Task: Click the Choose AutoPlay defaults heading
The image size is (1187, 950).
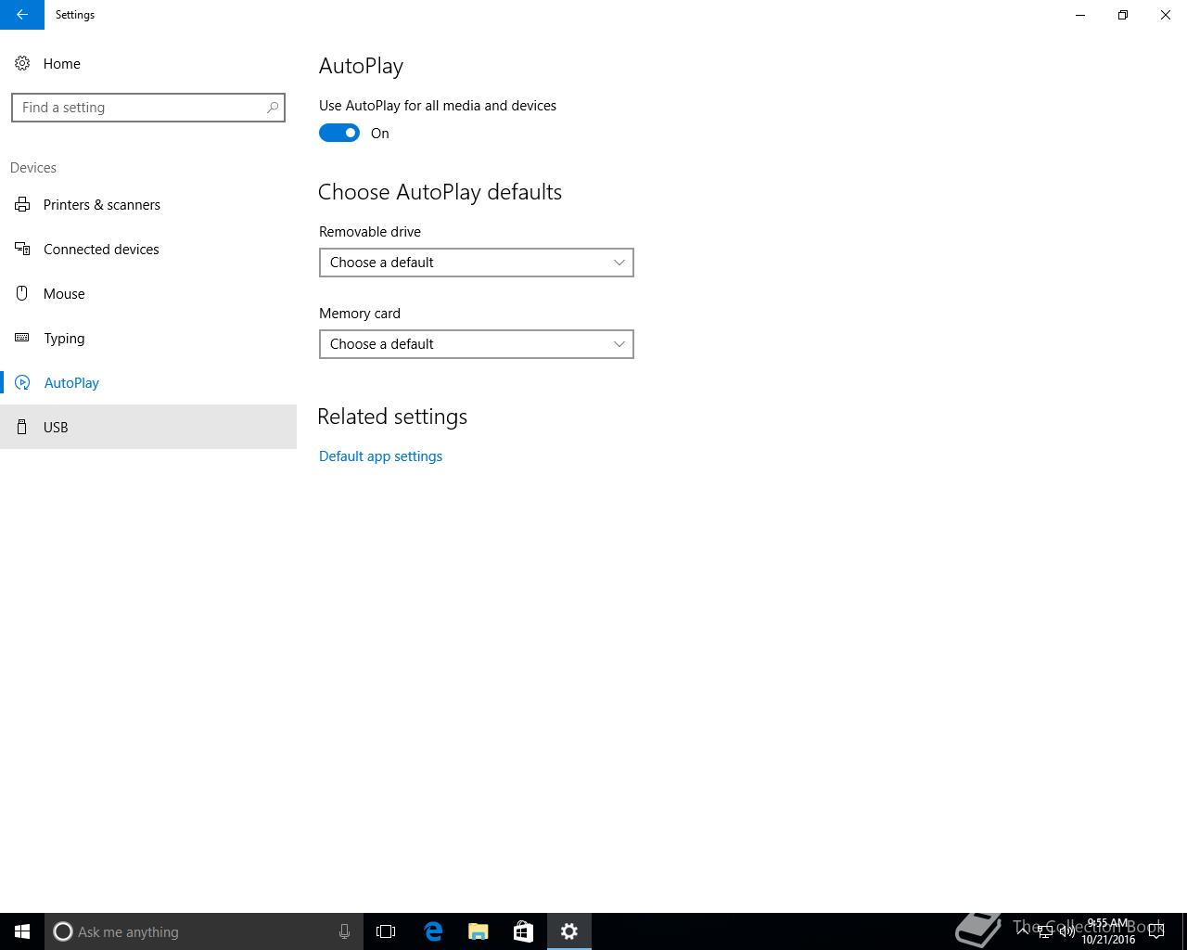Action: (440, 192)
